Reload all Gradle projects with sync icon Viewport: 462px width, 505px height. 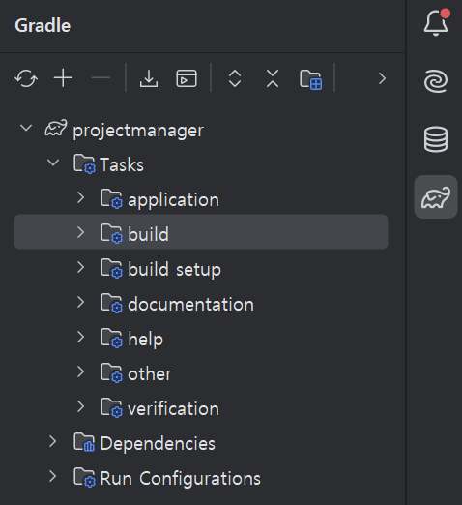26,78
